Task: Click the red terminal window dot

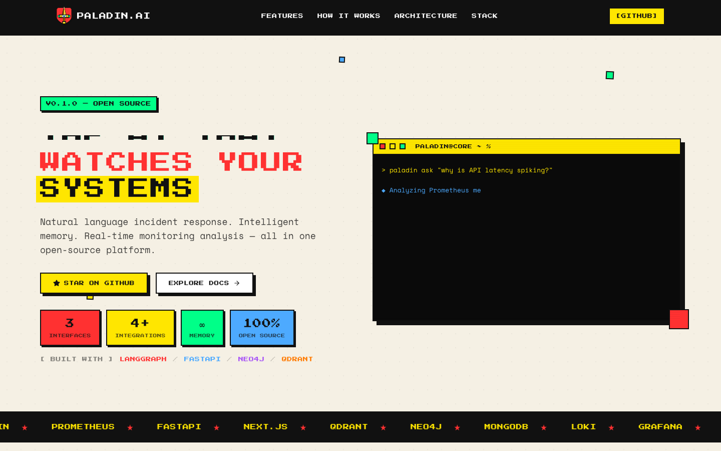Action: click(383, 146)
